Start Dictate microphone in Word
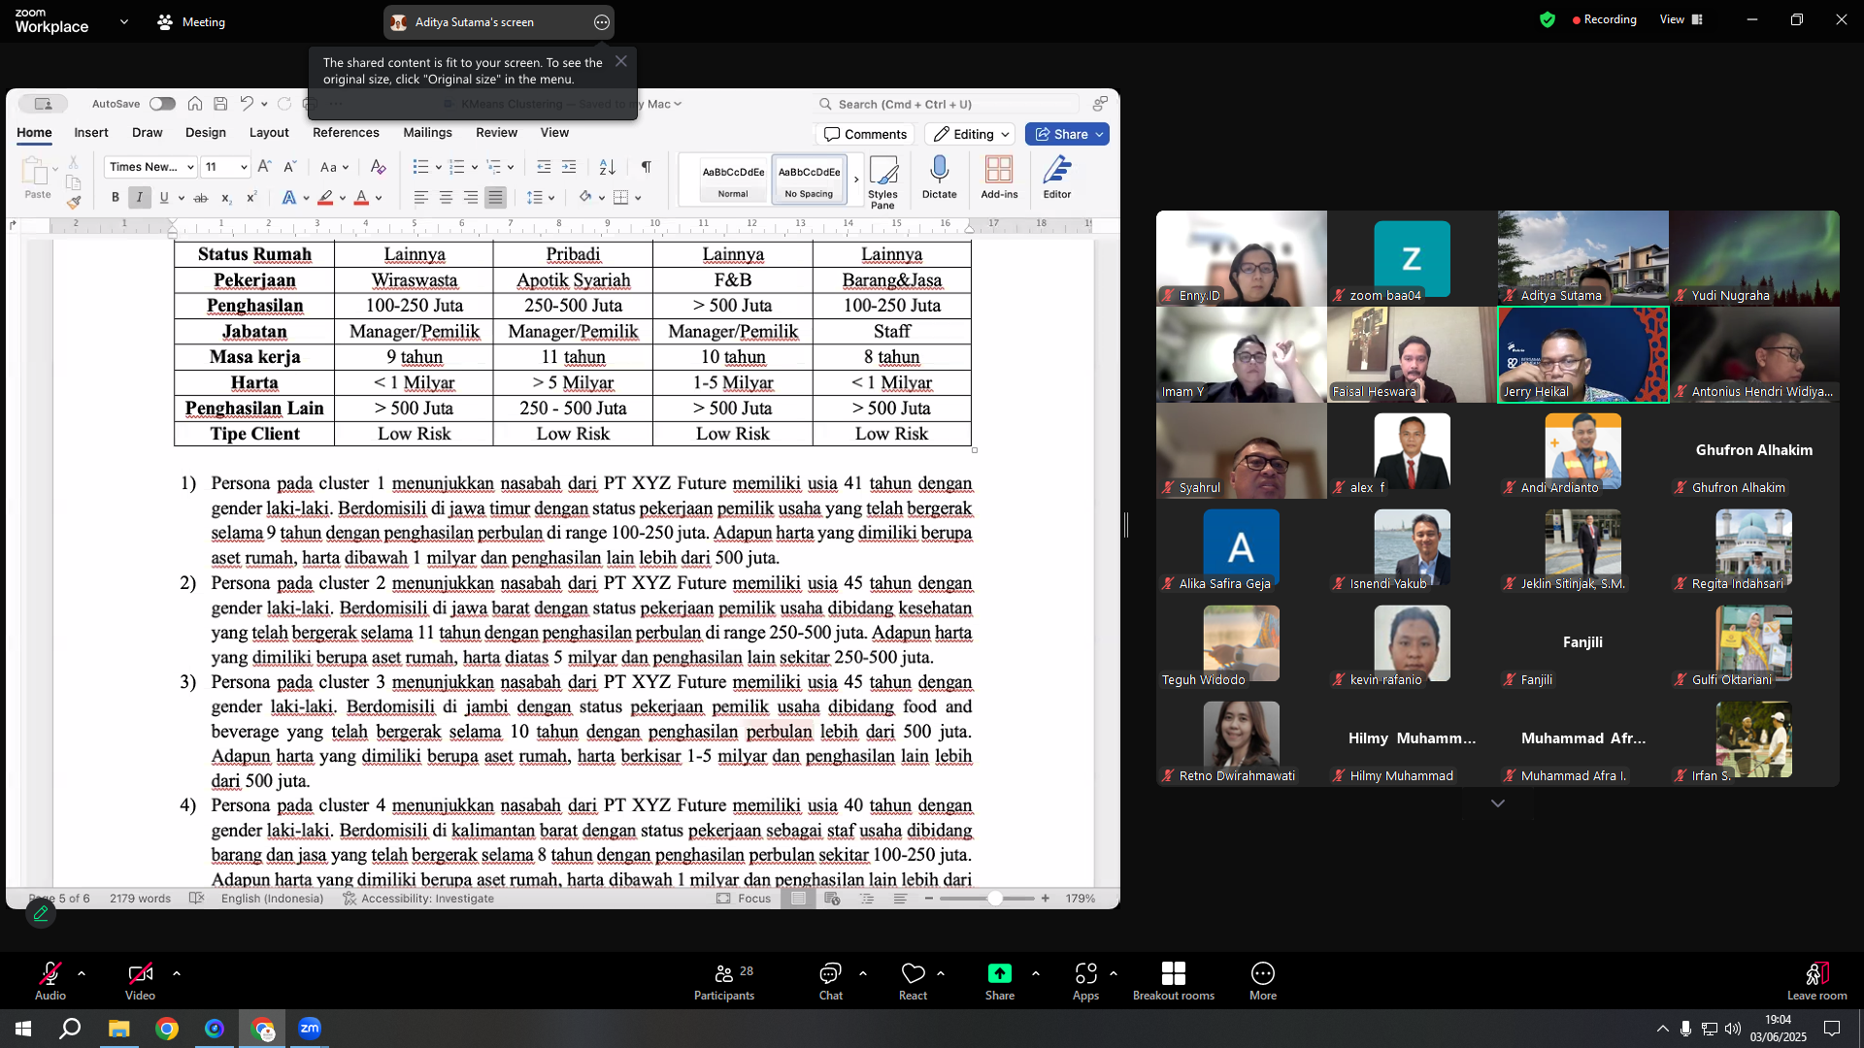 pos(939,178)
